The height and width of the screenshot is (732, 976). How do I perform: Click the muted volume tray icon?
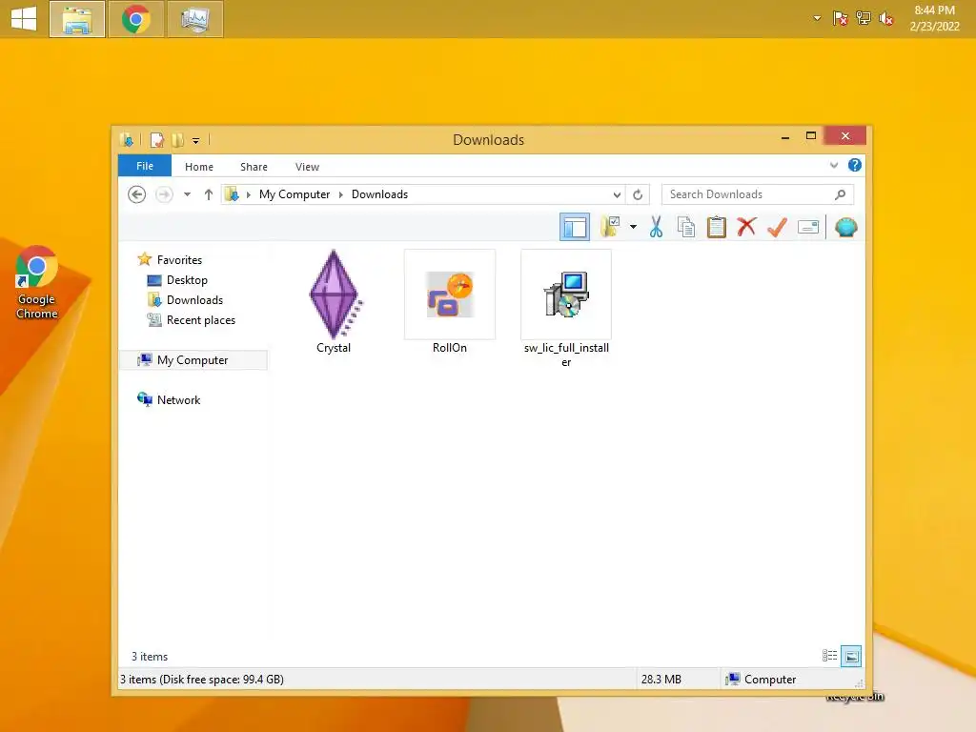tap(886, 19)
